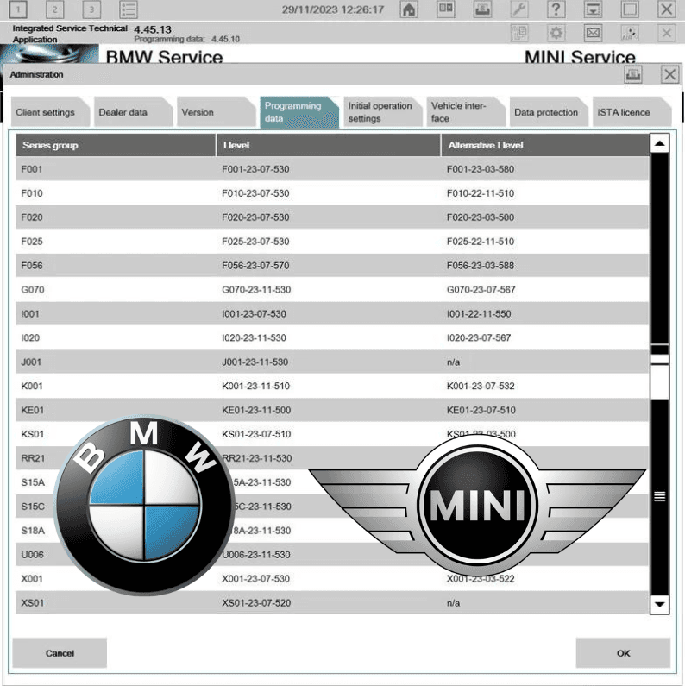Select operation tab number 1
Viewport: 685px width, 686px height.
[18, 9]
